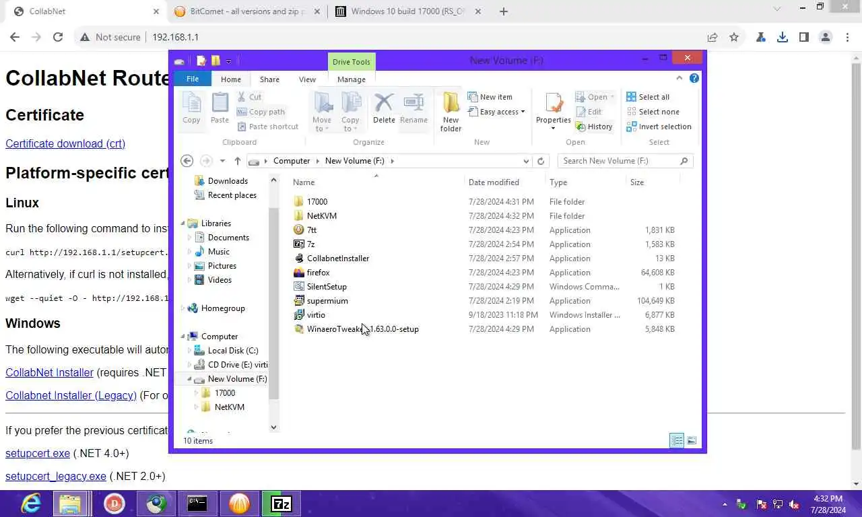Click the Delete ribbon icon

tap(384, 108)
